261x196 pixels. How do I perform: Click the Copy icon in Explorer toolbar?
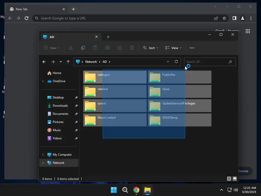[x=83, y=48]
